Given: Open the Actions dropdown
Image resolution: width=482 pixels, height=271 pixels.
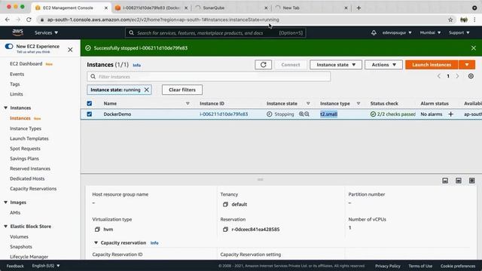Looking at the screenshot, I should pos(383,65).
